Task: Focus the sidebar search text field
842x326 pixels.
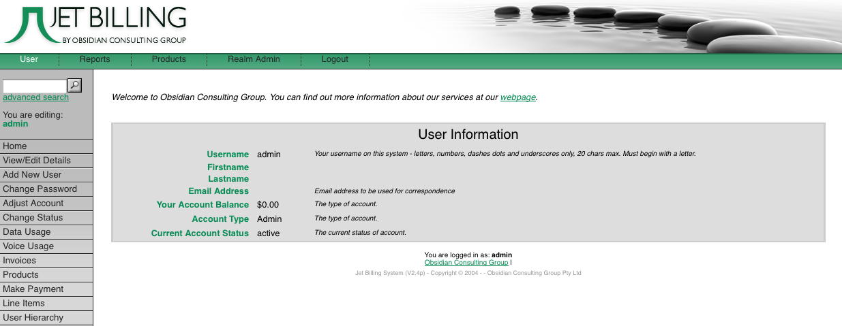Action: click(x=34, y=86)
